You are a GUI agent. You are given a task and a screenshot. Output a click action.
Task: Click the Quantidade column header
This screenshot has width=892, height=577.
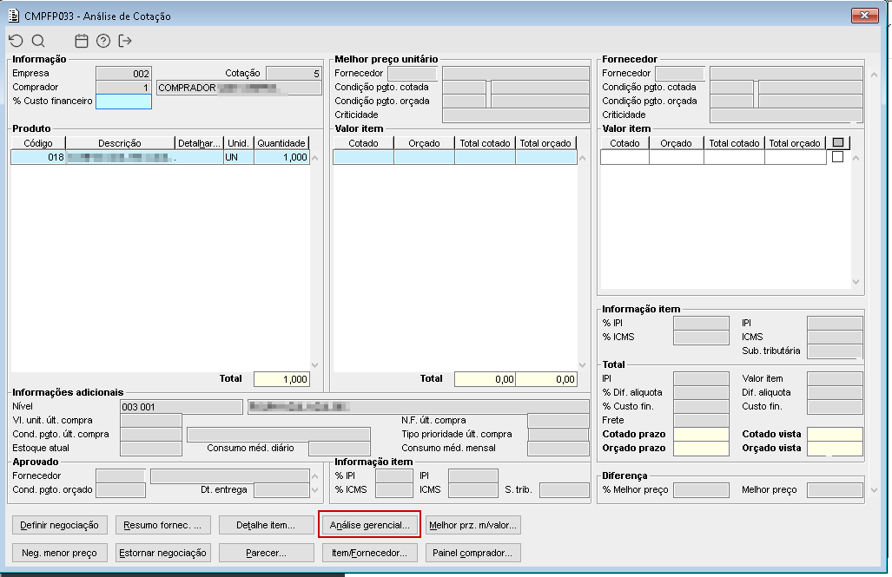click(x=281, y=143)
